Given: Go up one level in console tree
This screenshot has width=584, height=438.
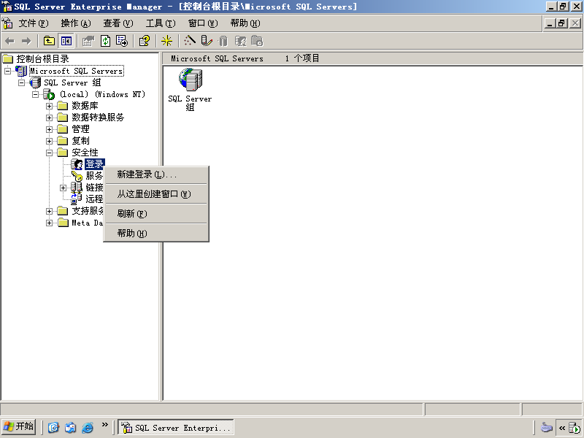Looking at the screenshot, I should 49,41.
